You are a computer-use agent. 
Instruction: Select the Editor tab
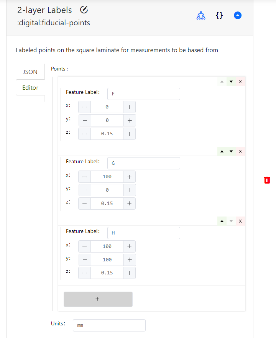[x=30, y=87]
